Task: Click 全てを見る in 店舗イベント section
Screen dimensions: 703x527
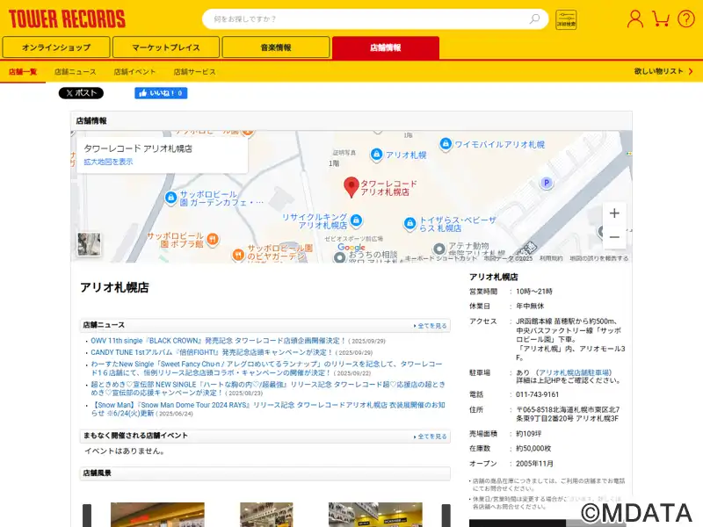Action: 430,436
